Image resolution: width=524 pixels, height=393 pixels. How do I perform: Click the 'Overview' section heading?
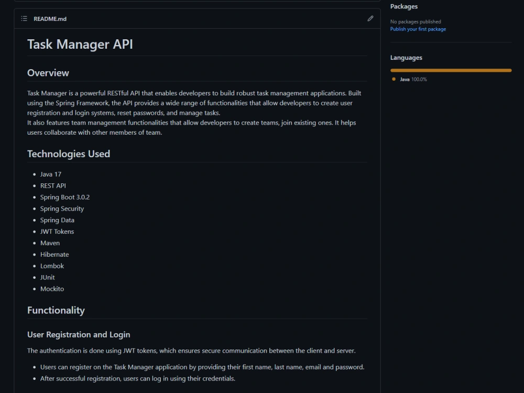tap(48, 73)
